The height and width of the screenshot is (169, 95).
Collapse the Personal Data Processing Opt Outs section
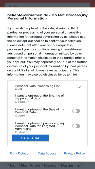[x=79, y=87]
